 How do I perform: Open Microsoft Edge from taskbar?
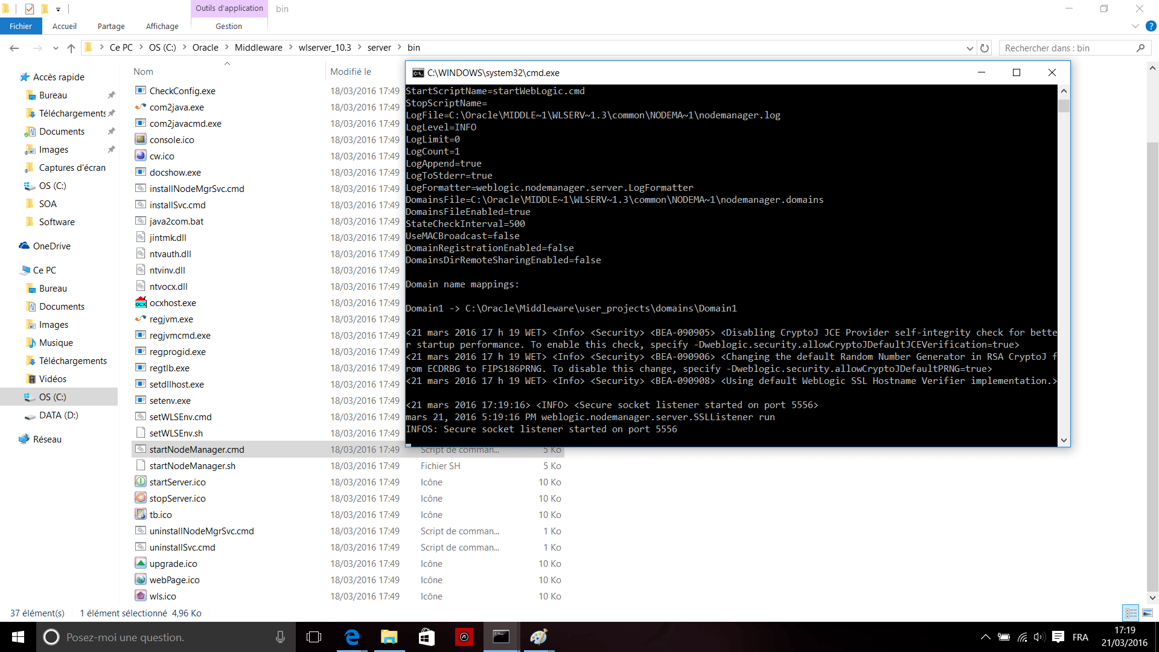point(352,637)
